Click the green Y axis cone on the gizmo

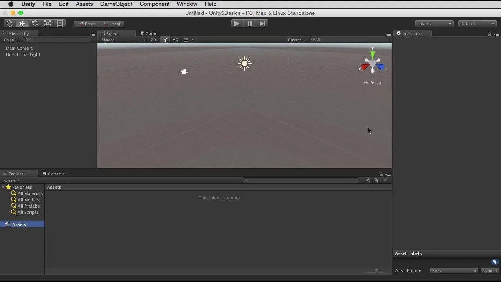[372, 54]
